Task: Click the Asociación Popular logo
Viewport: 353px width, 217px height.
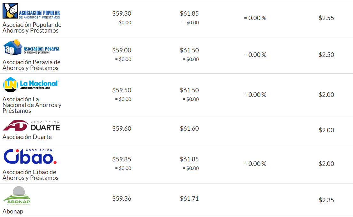Action: [x=31, y=11]
